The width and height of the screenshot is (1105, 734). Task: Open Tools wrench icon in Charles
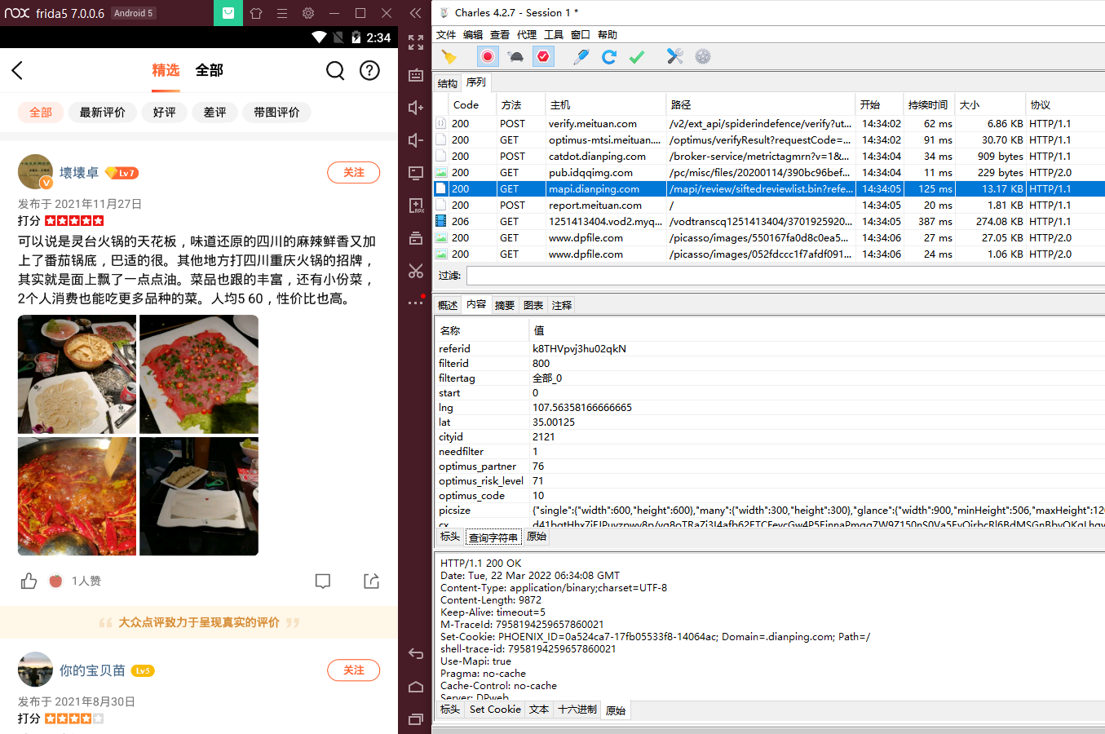(674, 56)
